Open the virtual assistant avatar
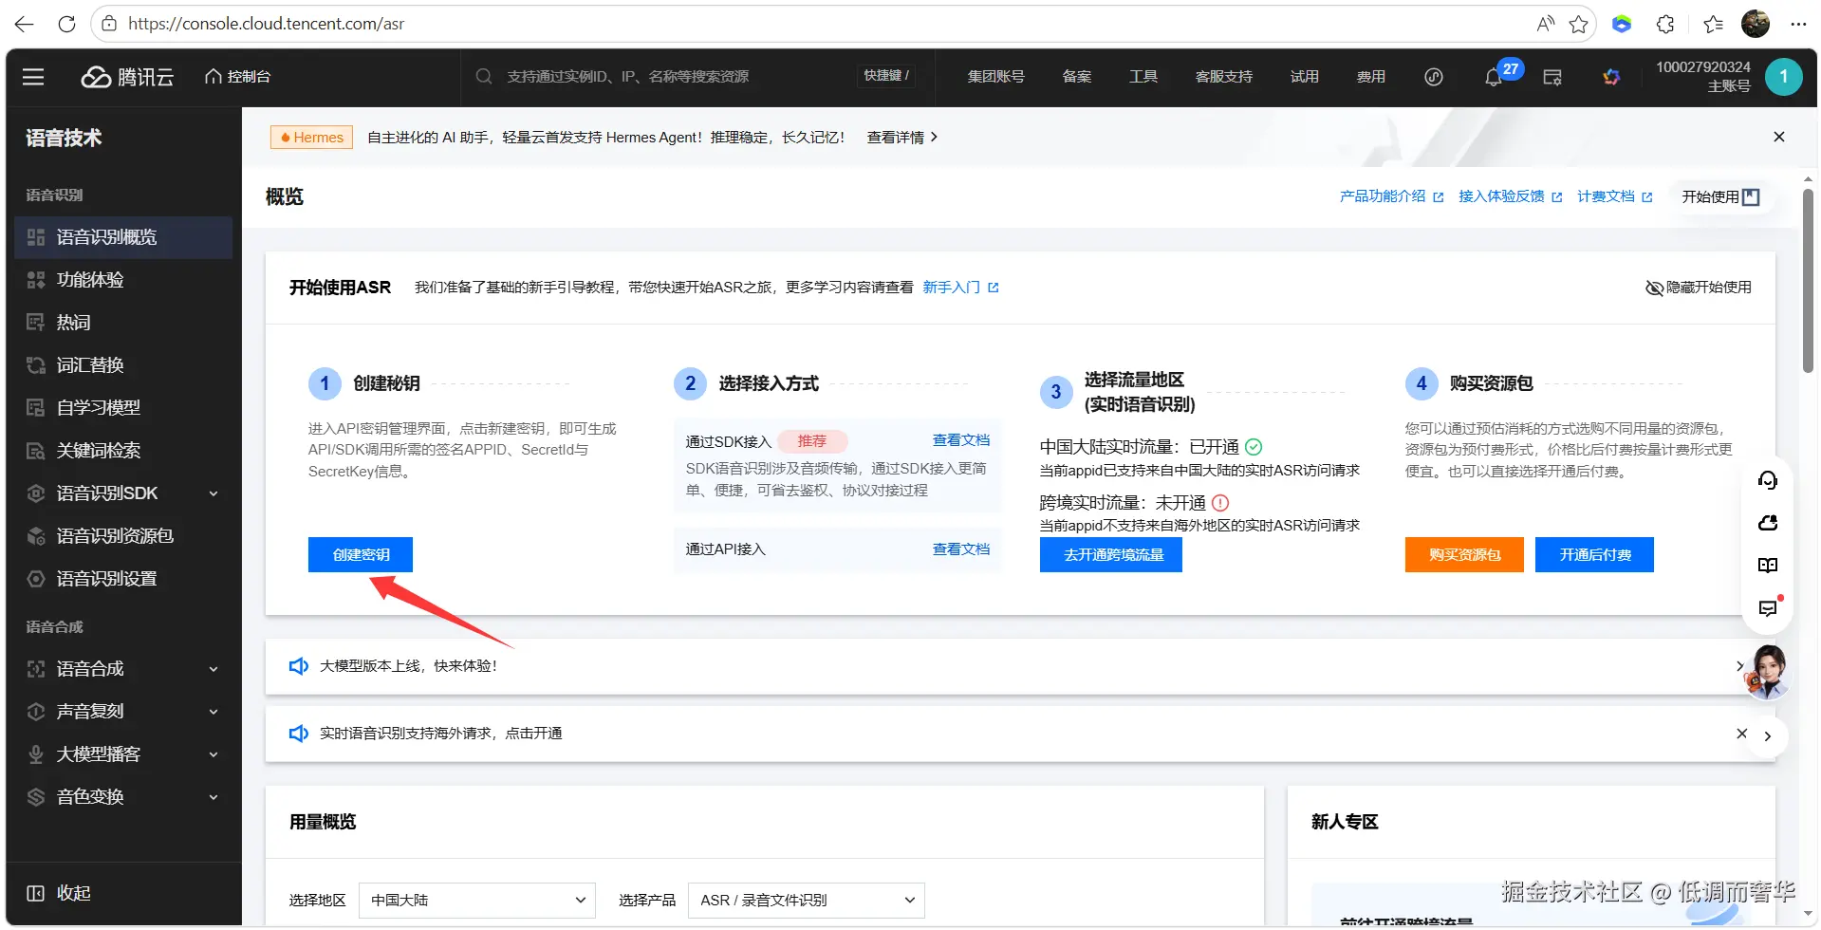1821x930 pixels. click(x=1769, y=672)
